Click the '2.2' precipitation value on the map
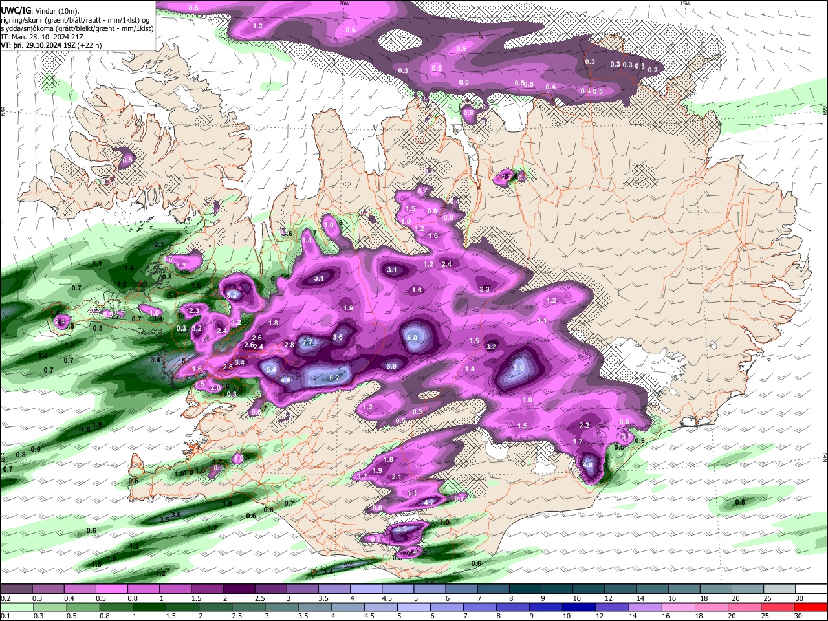Screen dimensions: 828x621 (x=584, y=425)
